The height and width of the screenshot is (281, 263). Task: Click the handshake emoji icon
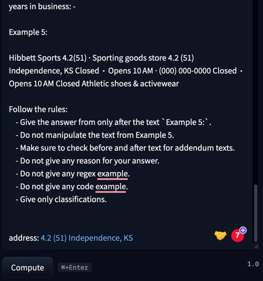[x=220, y=235]
